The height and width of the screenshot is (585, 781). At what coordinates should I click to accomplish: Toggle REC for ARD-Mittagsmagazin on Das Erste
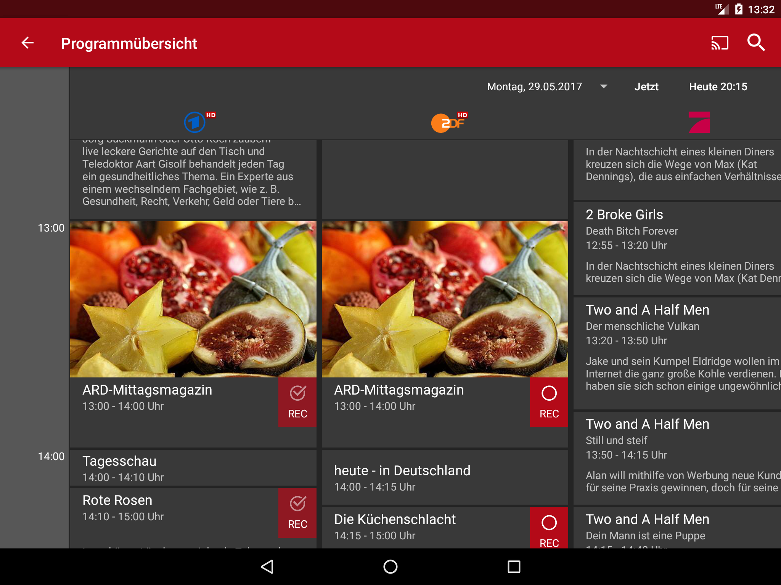tap(297, 402)
